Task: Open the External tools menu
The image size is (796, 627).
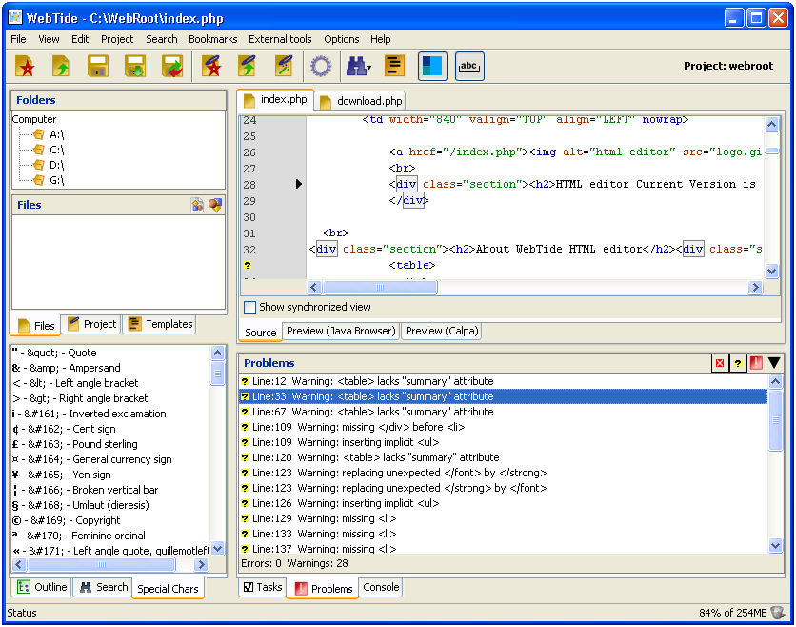Action: 280,39
